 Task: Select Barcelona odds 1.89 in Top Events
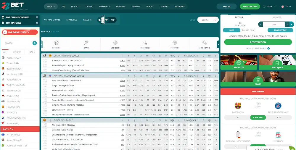237,117
